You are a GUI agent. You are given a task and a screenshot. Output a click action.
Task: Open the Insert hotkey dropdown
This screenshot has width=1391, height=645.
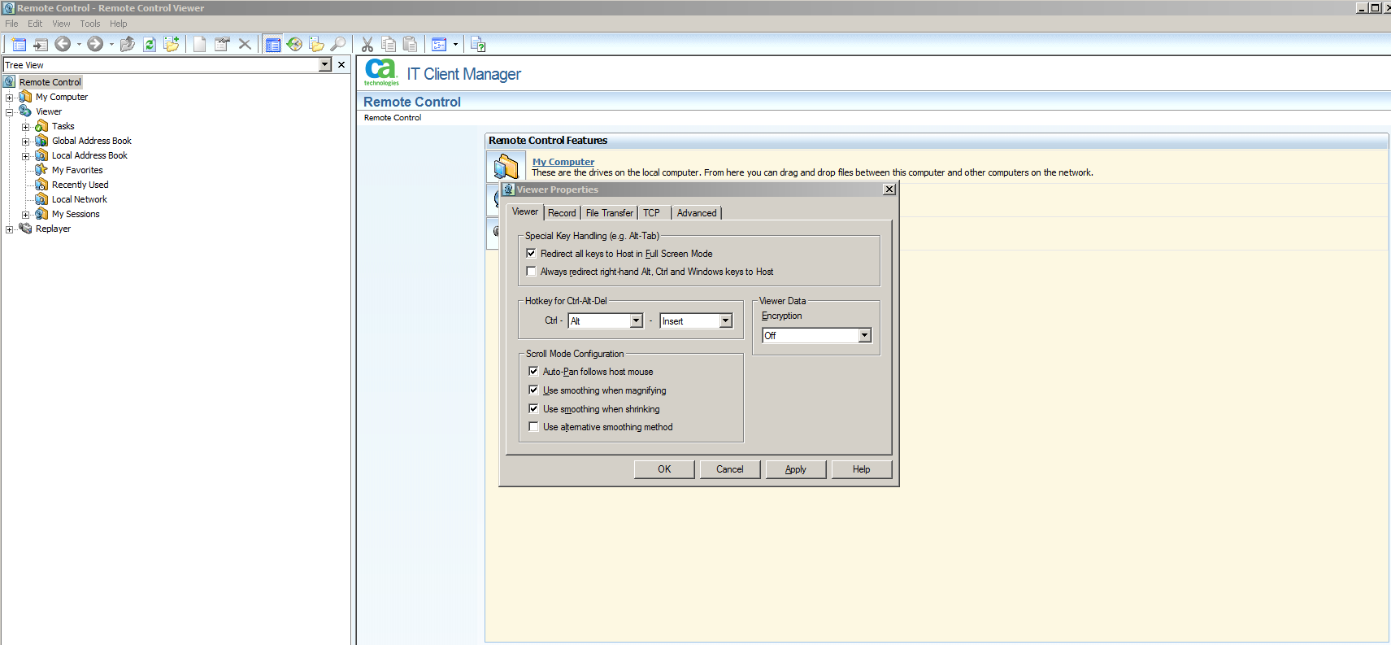click(x=725, y=321)
